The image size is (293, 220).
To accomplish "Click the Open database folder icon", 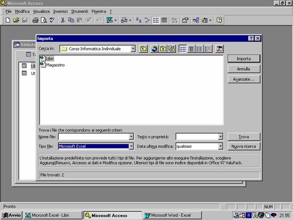I will (x=16, y=20).
